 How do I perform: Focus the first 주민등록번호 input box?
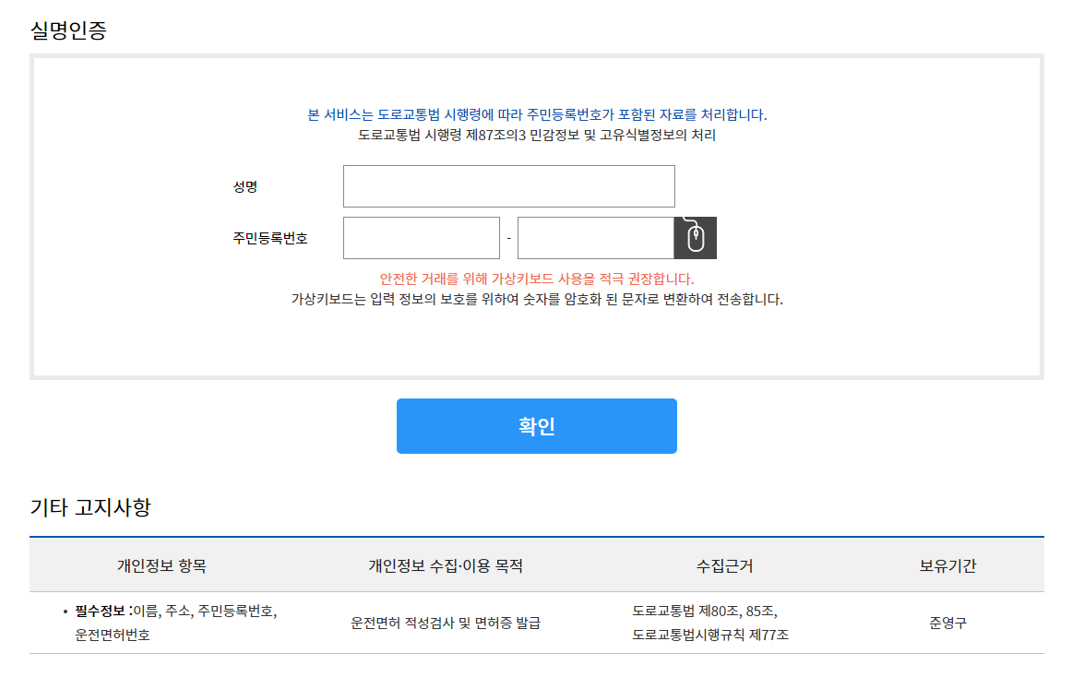[421, 238]
